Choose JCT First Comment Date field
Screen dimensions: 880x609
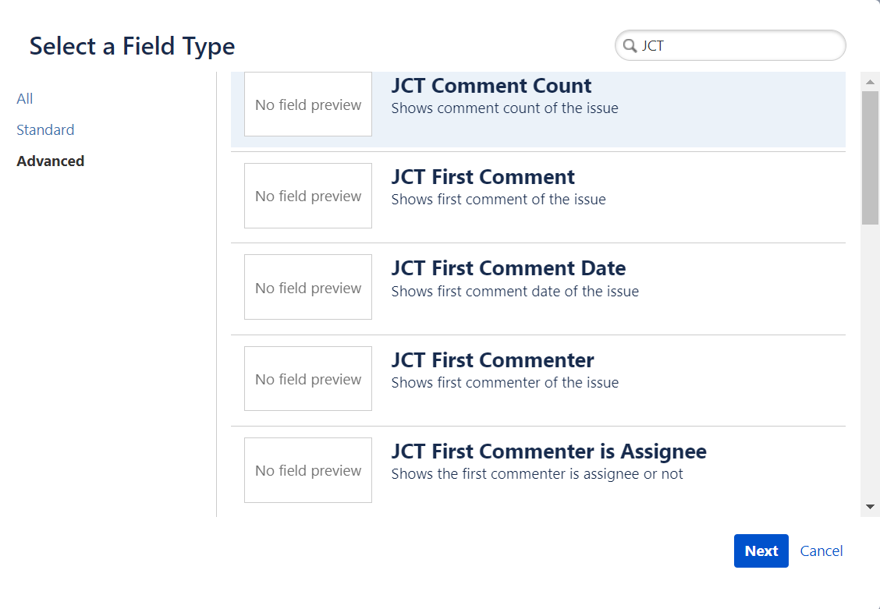(508, 268)
